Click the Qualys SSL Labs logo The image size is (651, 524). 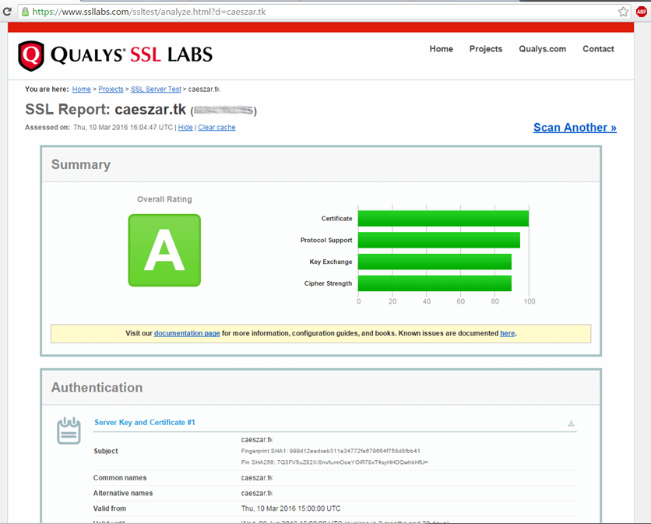click(115, 55)
